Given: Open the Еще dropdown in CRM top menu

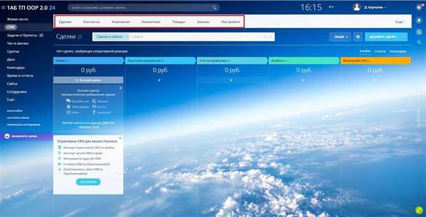Looking at the screenshot, I should click(400, 22).
